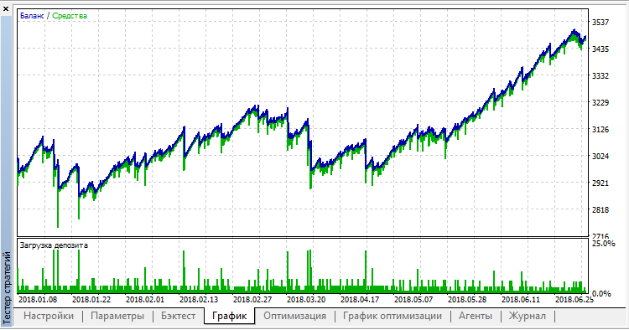Open the Бэктест tab
Viewport: 629px width, 330px height.
pos(178,316)
